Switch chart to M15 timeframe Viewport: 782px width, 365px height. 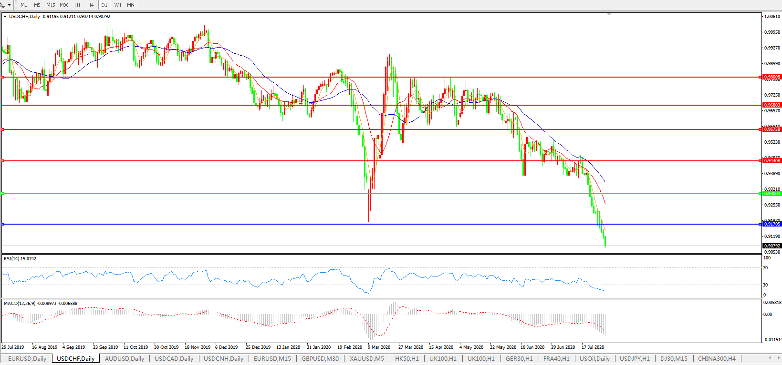[51, 5]
